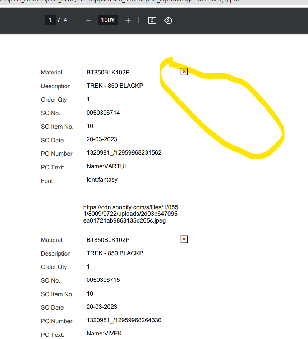The width and height of the screenshot is (308, 339).
Task: Zoom out using the minus icon
Action: point(88,20)
